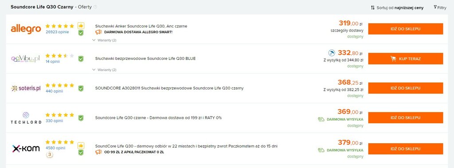Viewport: 454px width, 168px height.
Task: Click the KUP TERAZ button
Action: [405, 59]
